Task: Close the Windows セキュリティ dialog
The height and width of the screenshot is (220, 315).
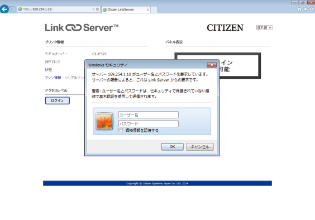Action: pos(212,65)
